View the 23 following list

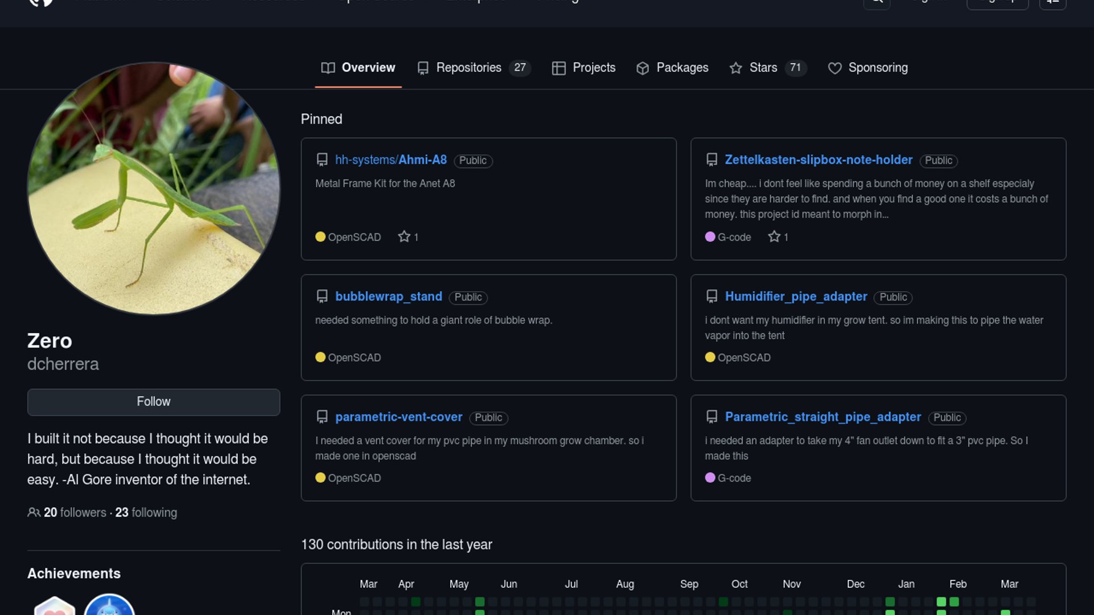coord(146,512)
